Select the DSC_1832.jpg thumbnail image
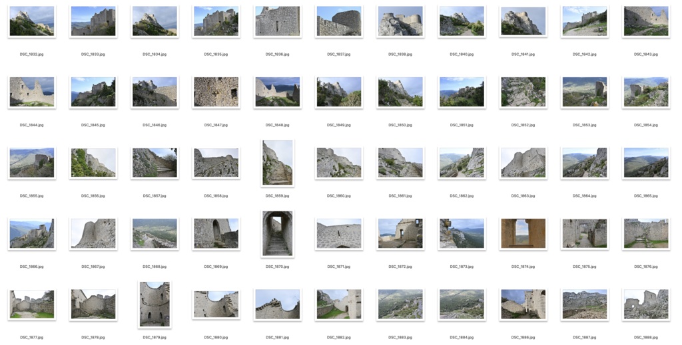This screenshot has width=682, height=345. pyautogui.click(x=32, y=21)
